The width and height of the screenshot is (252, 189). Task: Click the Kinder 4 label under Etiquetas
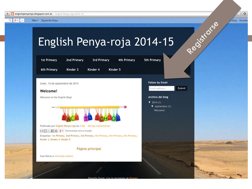(x=55, y=139)
